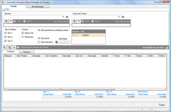Run the query with the search toolbar icon
The image size is (171, 112).
(5, 47)
